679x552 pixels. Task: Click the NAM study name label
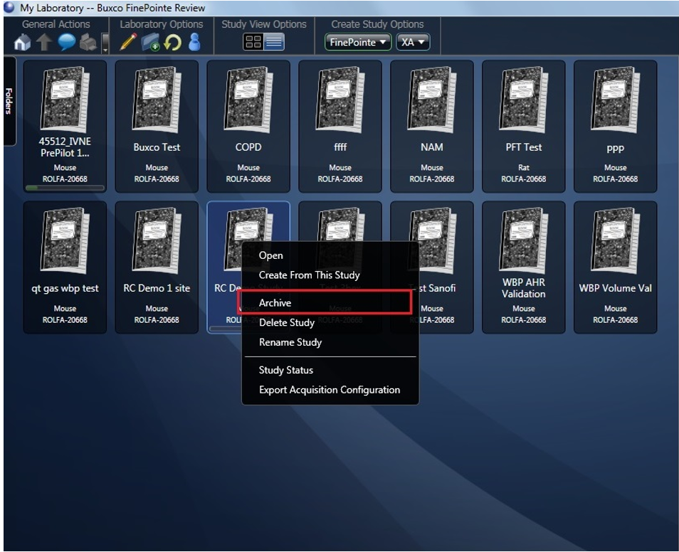click(x=432, y=147)
